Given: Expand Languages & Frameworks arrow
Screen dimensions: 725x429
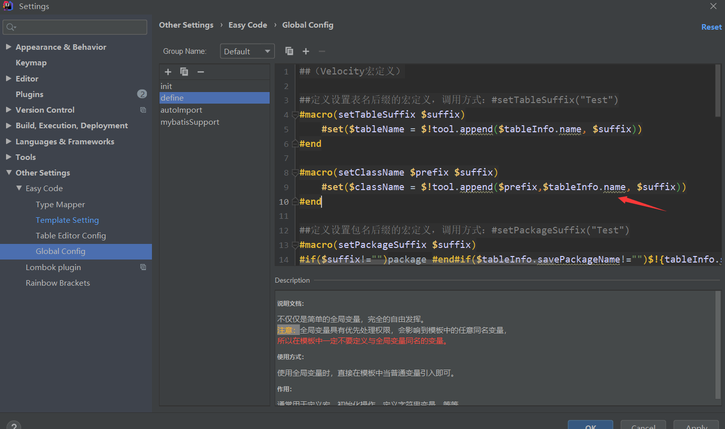Looking at the screenshot, I should tap(9, 141).
